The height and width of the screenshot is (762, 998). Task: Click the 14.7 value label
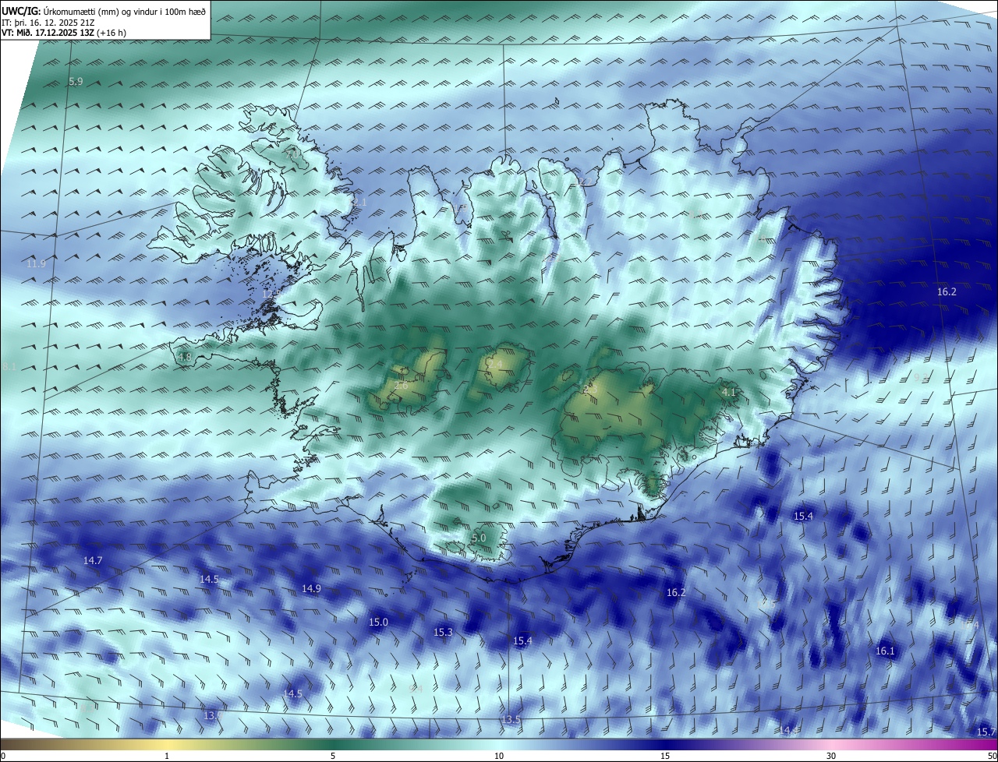pyautogui.click(x=93, y=561)
